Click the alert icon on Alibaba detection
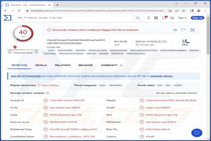The image size is (211, 141). click(142, 100)
